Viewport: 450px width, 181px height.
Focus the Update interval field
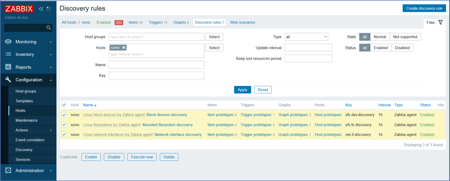(x=309, y=47)
